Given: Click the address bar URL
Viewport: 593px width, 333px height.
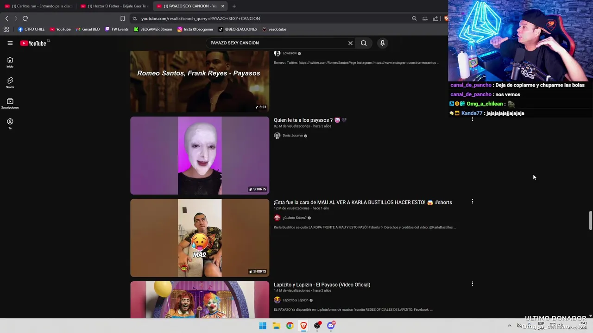Looking at the screenshot, I should [x=201, y=18].
